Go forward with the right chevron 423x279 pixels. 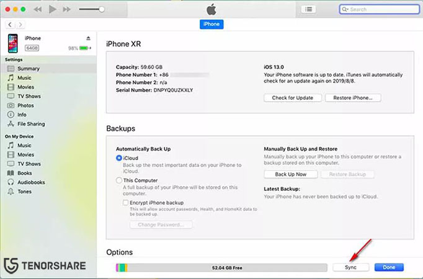point(20,25)
